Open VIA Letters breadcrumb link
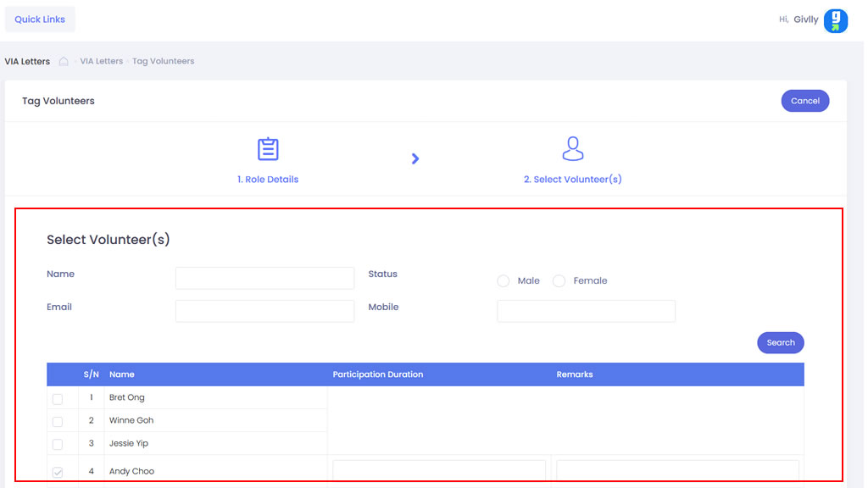The height and width of the screenshot is (488, 868). pyautogui.click(x=102, y=61)
